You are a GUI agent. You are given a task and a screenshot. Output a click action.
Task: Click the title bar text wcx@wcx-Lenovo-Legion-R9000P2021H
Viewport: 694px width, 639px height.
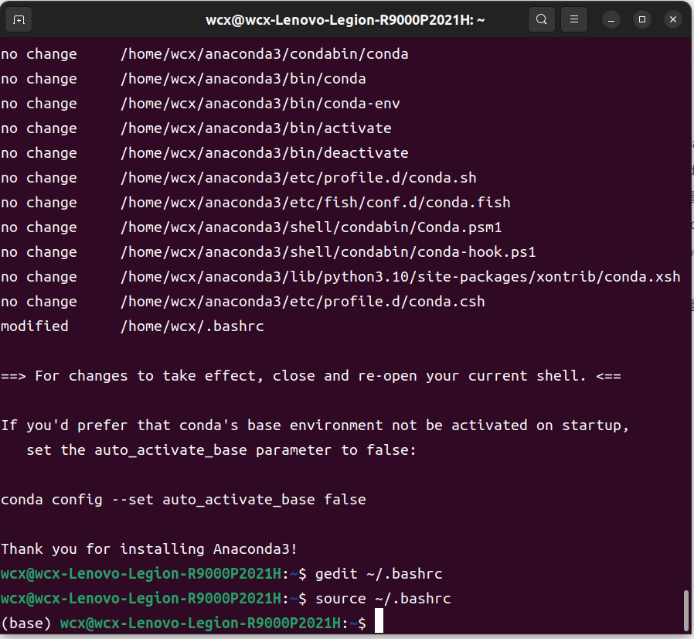coord(345,20)
